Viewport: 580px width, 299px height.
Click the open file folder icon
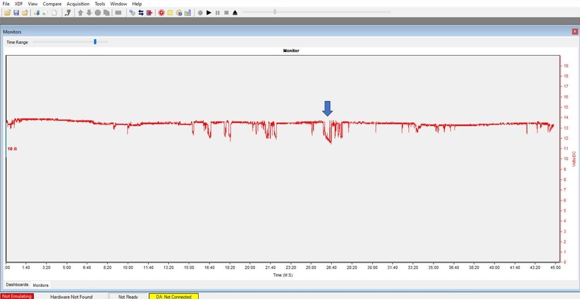point(7,13)
